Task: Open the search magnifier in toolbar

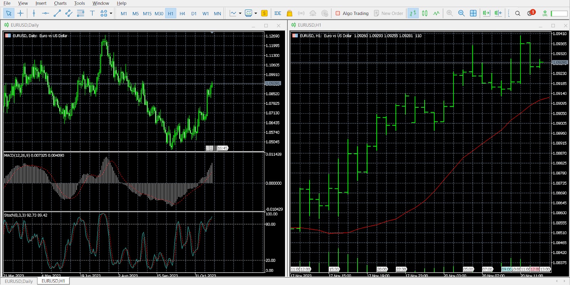Action: 518,14
